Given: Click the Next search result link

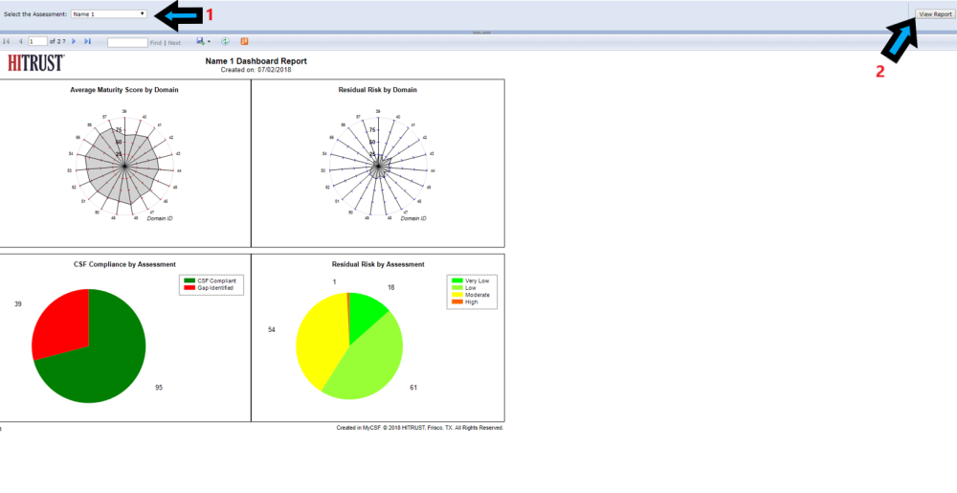Looking at the screenshot, I should pos(174,43).
